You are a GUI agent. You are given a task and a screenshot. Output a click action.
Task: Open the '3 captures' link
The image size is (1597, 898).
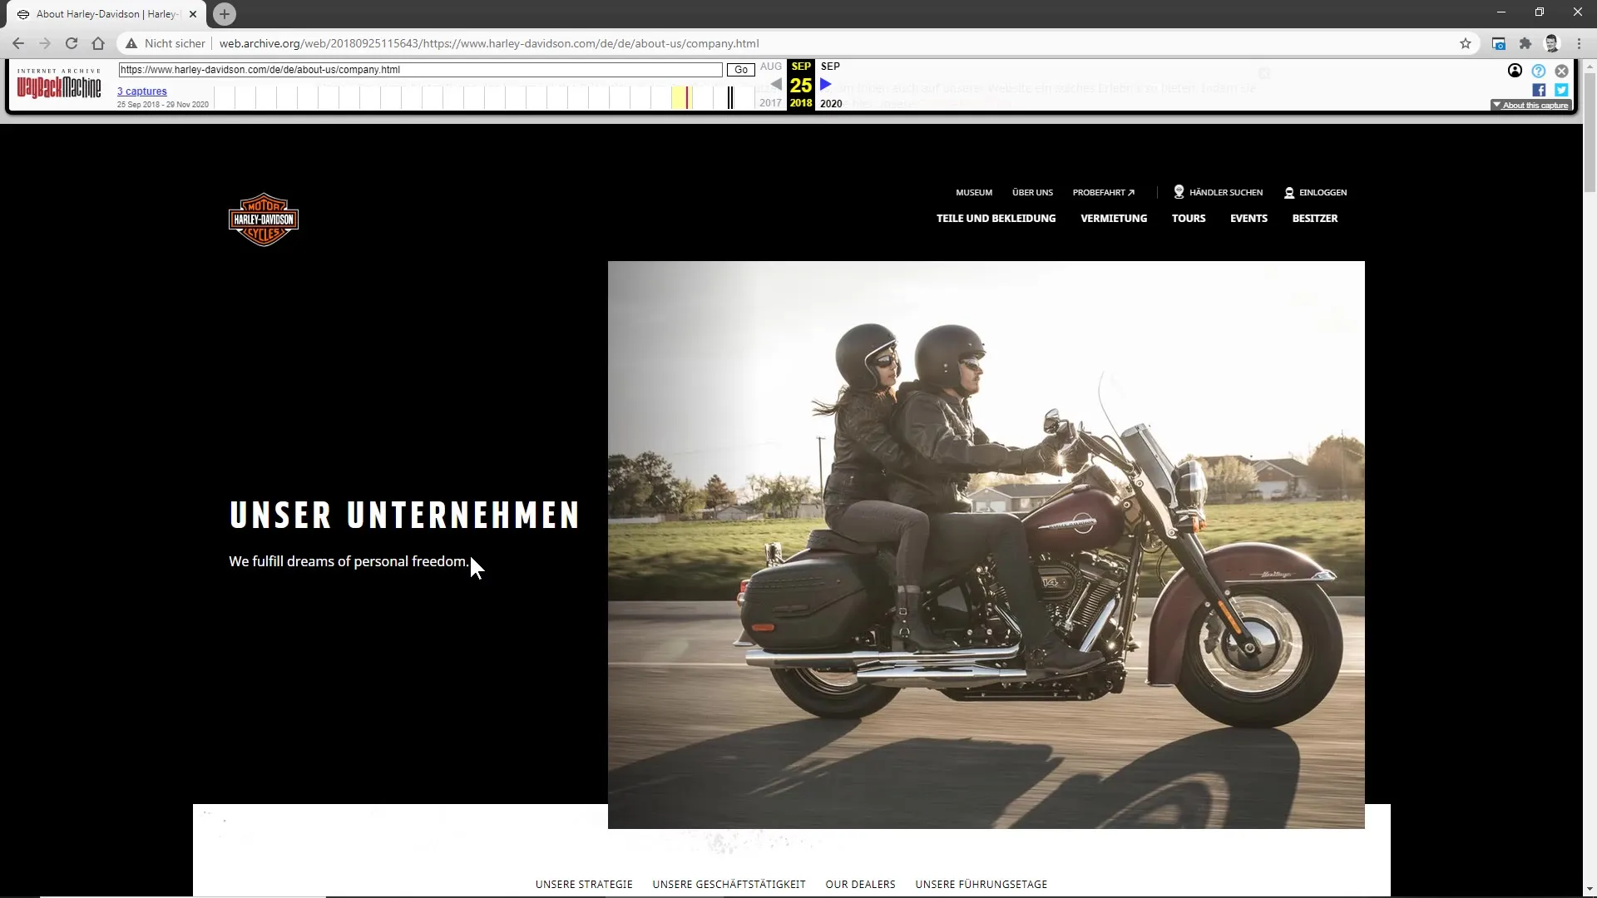(141, 91)
